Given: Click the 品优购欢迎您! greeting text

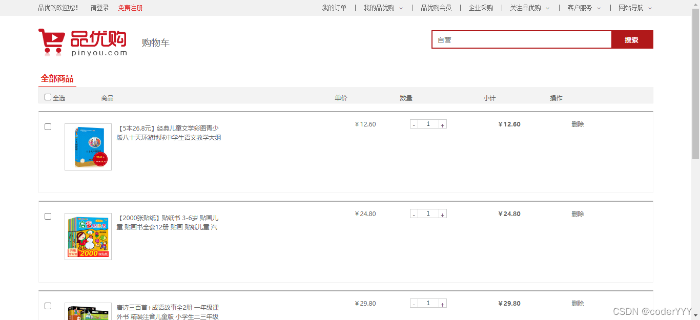Looking at the screenshot, I should (58, 8).
